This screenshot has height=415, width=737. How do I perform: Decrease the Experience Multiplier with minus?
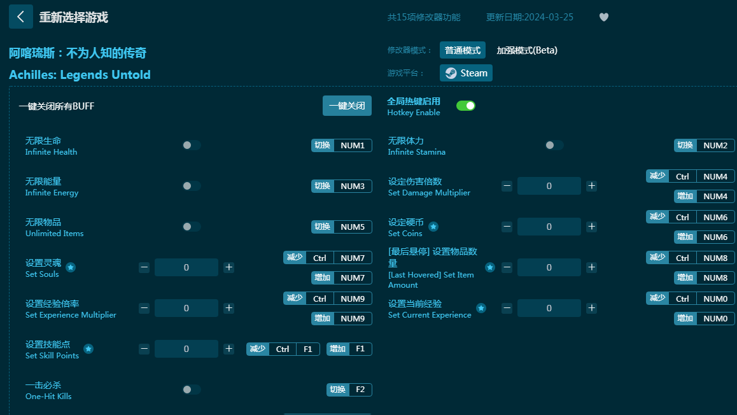click(144, 308)
